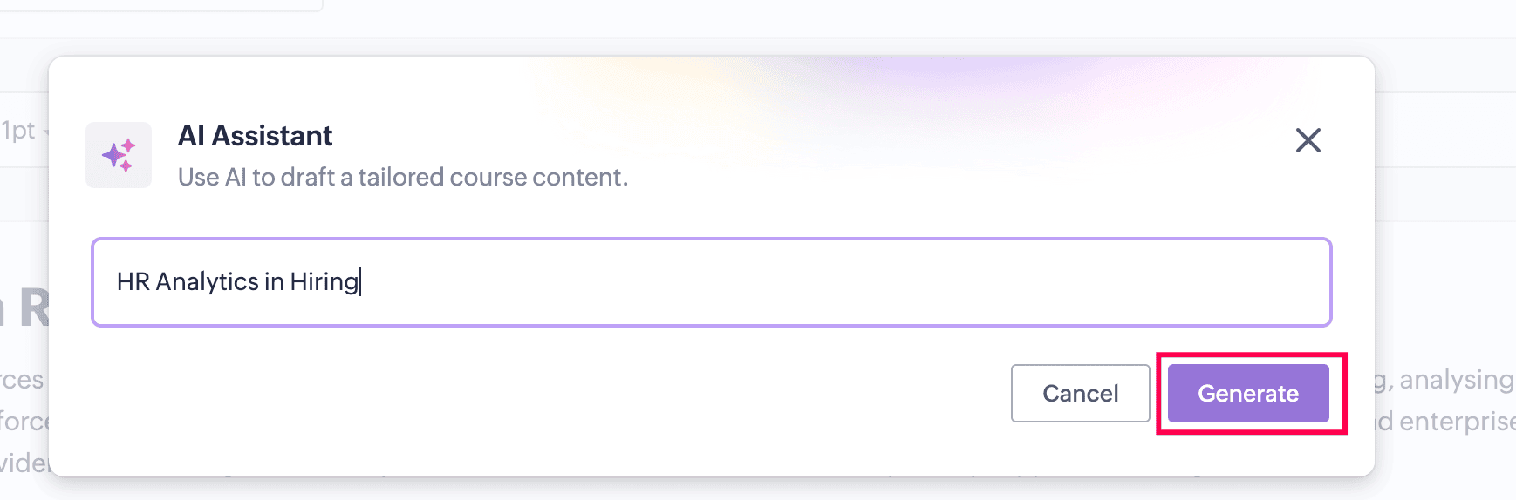The image size is (1516, 500).
Task: Click the word "in" within the prompt
Action: (274, 282)
